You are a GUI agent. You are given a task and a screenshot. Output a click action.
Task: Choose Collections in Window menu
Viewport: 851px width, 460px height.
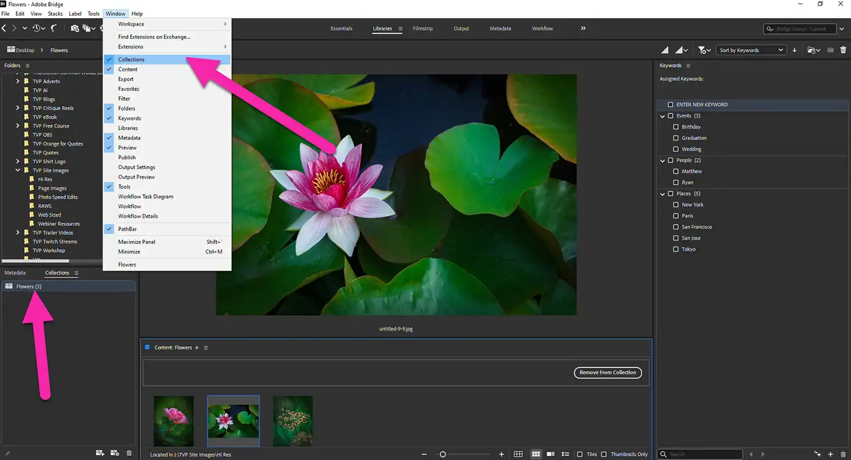pos(167,60)
